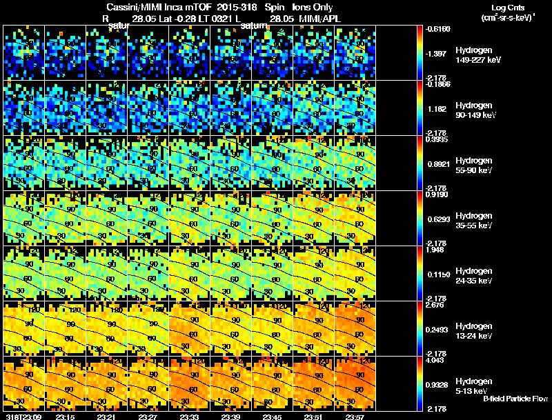Click the 23:21 time label
Image resolution: width=552 pixels, height=420 pixels.
pos(106,417)
